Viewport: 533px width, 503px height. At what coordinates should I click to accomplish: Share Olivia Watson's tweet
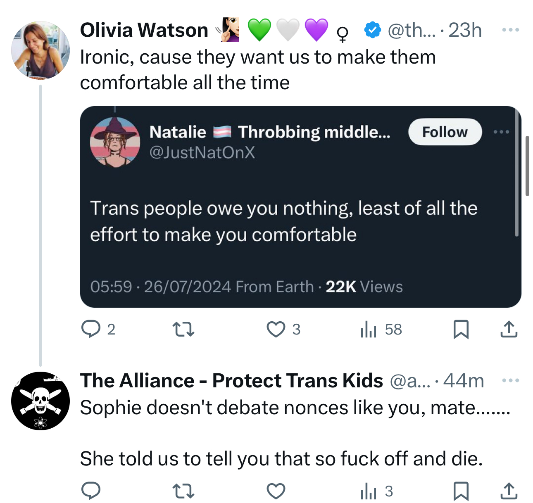(509, 329)
